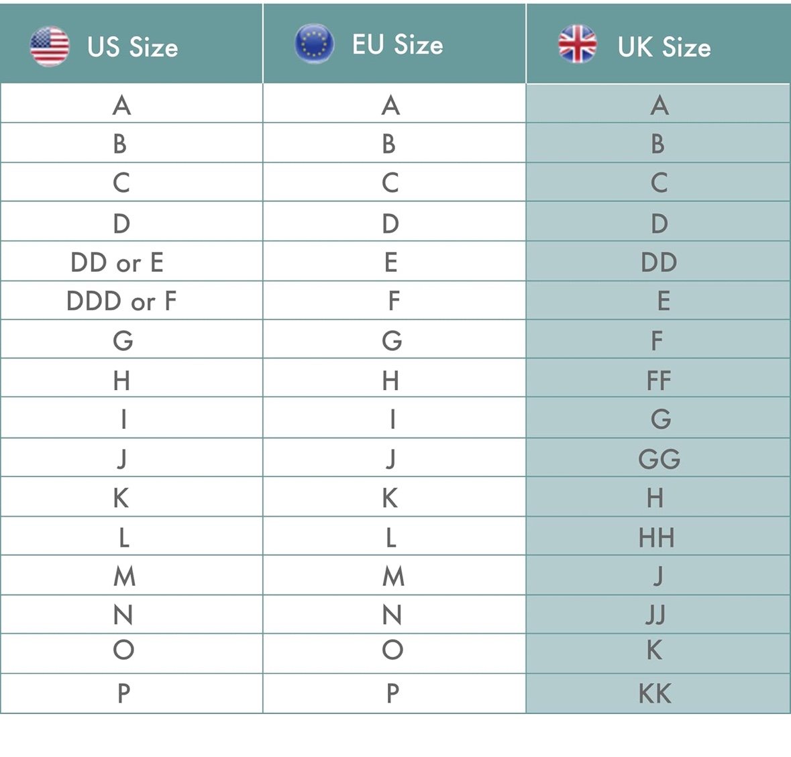Click the EU size O cell
This screenshot has width=791, height=757.
pos(394,654)
